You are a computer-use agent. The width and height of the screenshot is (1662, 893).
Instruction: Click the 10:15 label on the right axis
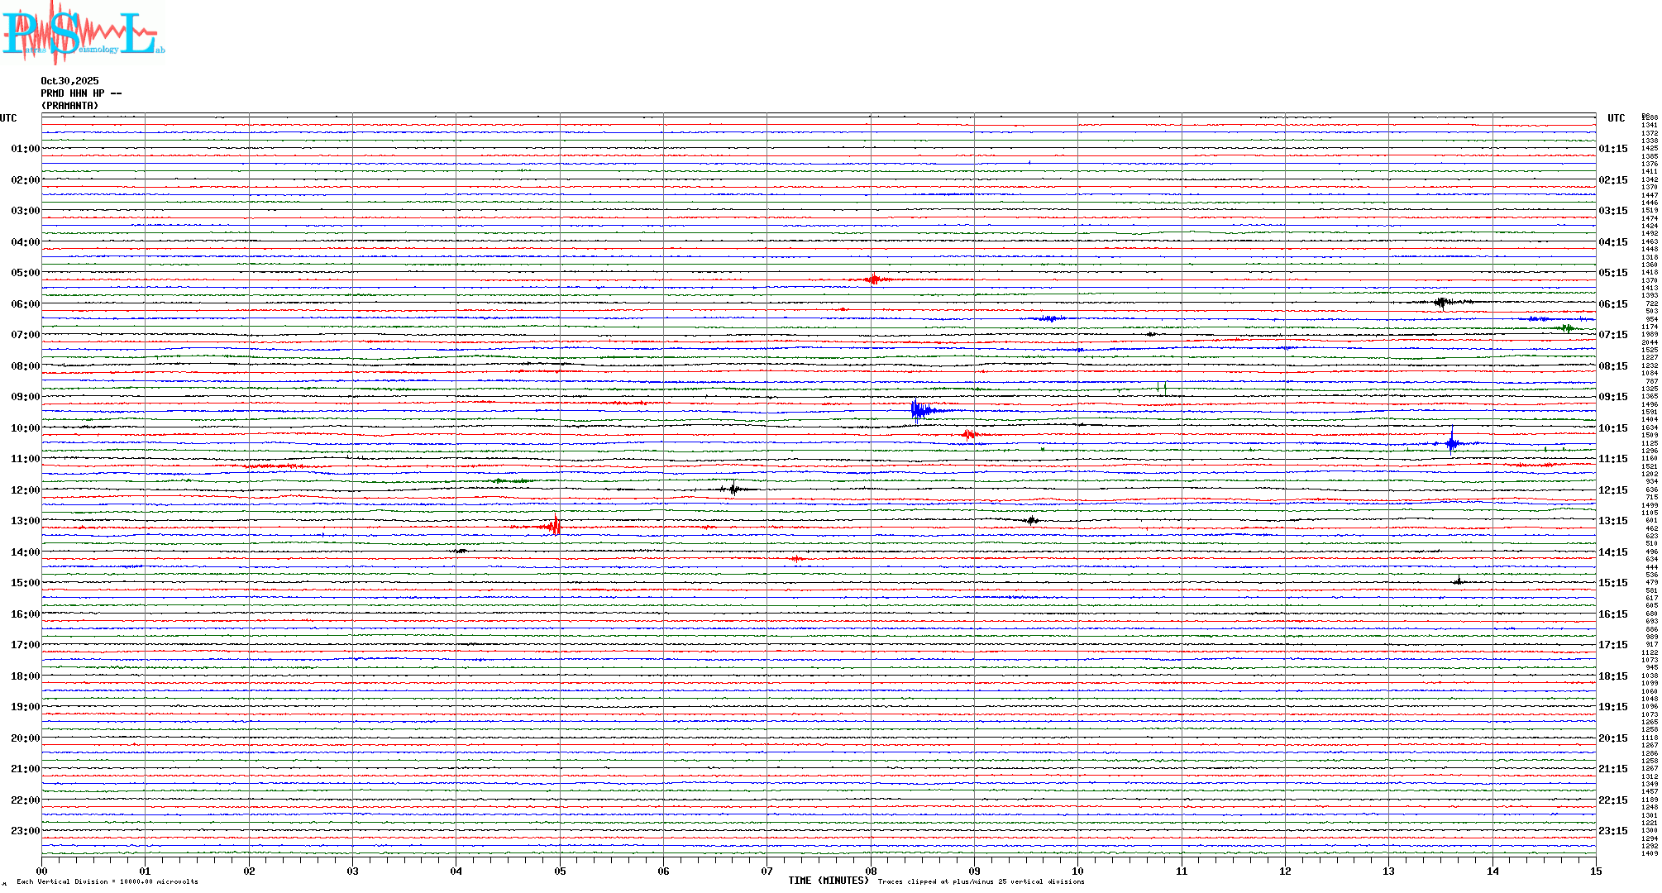point(1612,428)
